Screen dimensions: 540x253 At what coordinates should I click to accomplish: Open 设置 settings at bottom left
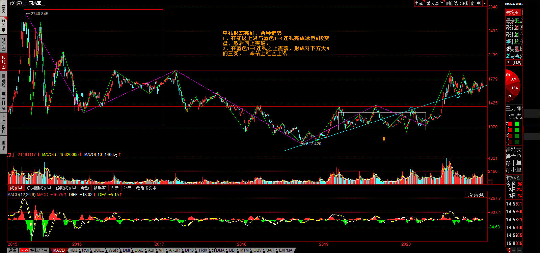point(12,250)
